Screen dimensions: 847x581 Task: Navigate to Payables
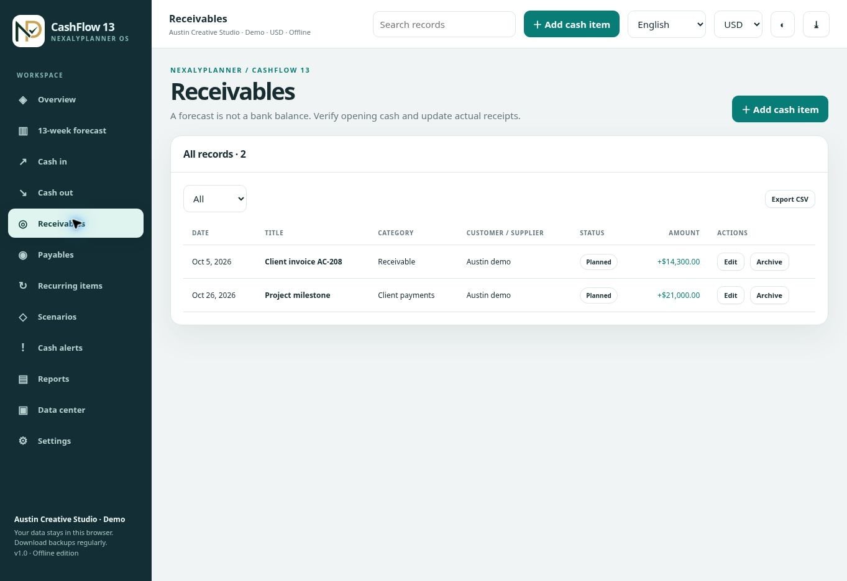pyautogui.click(x=76, y=254)
